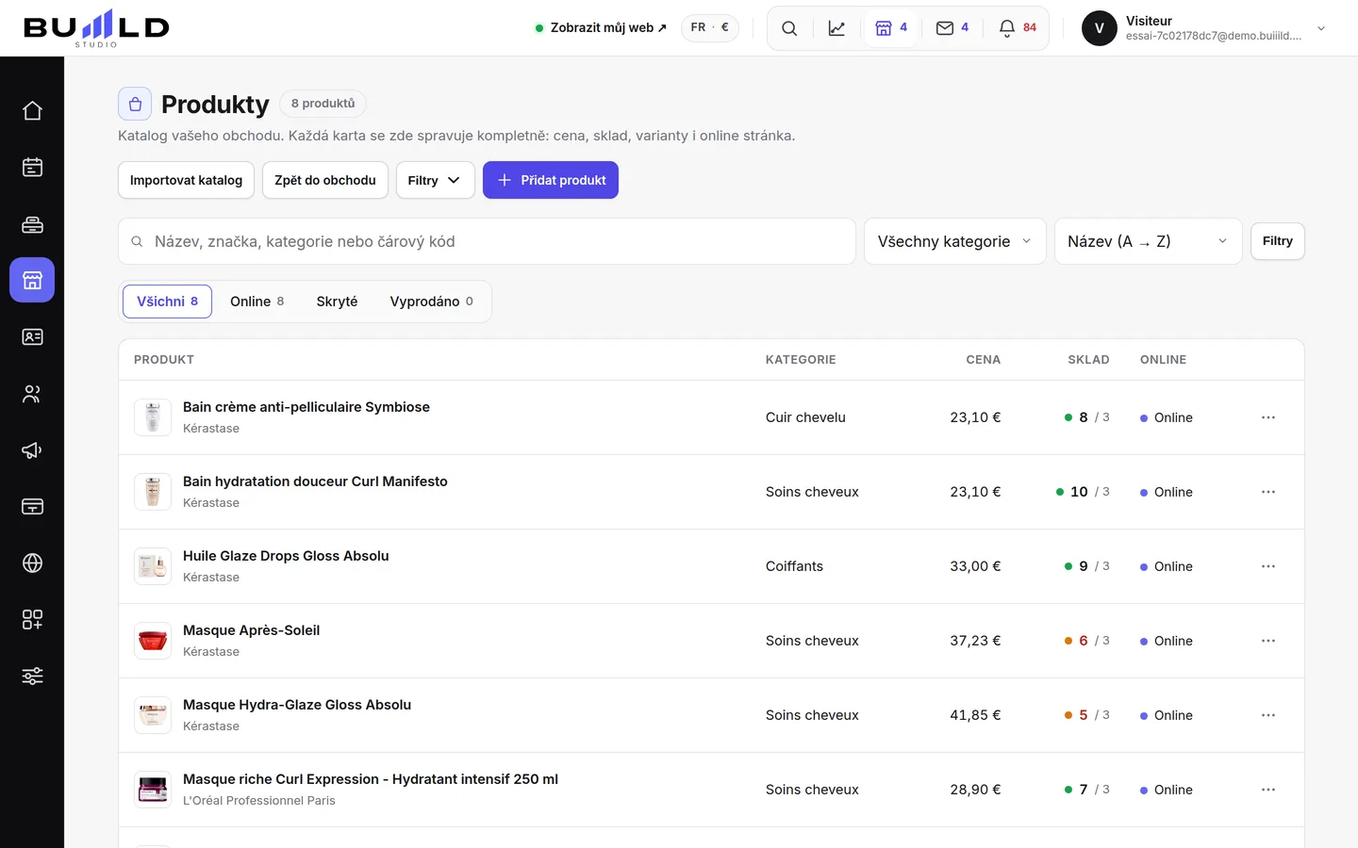
Task: Open the more options menu for Masque Après-Soleil
Action: (1268, 641)
